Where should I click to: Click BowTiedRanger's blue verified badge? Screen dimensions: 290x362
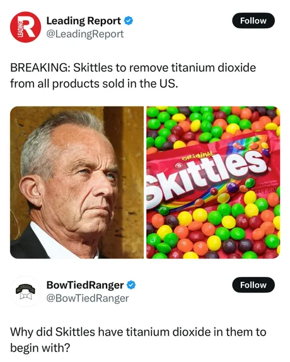click(x=131, y=285)
